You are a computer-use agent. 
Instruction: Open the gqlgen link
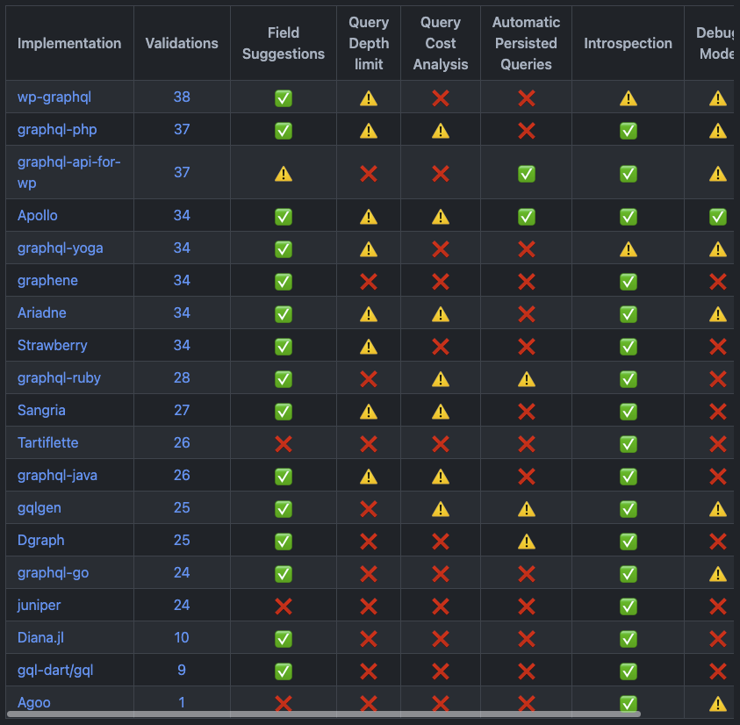(40, 508)
